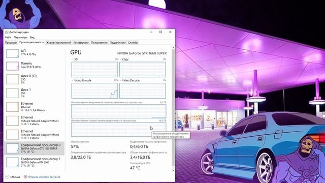Click the 57% usage value

click(x=75, y=147)
